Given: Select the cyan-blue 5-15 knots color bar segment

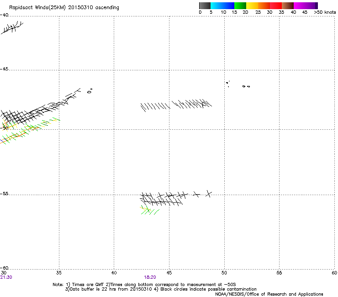Looking at the screenshot, I should (222, 5).
